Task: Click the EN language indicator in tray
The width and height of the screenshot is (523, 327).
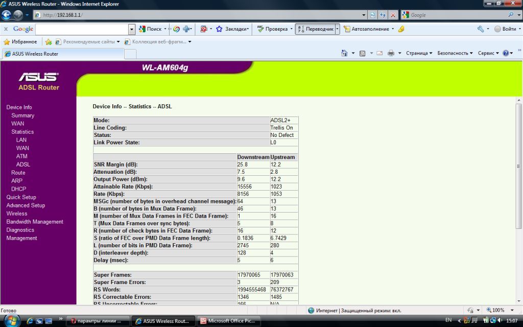Action: [x=448, y=320]
